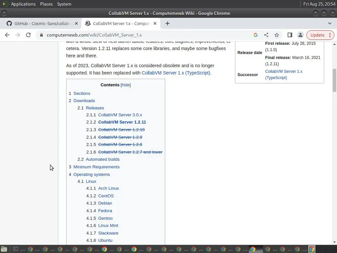Reload the page with refresh icon

[x=28, y=35]
